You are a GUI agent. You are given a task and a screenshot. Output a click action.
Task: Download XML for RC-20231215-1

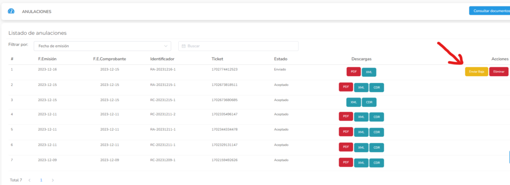coord(354,102)
